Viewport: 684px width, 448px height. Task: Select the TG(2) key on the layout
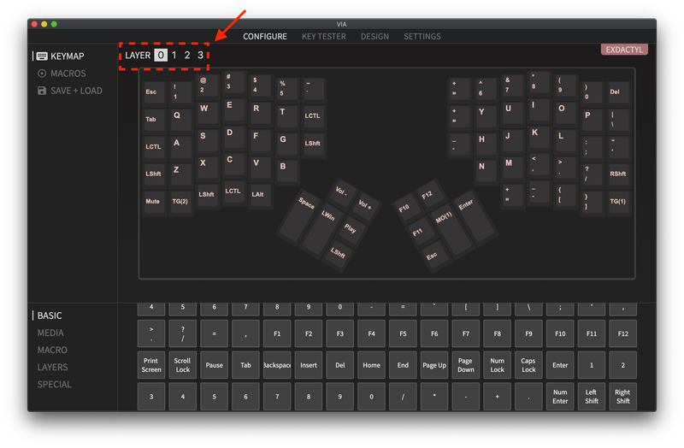(180, 203)
